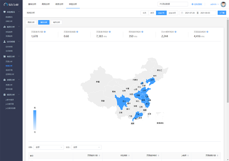This screenshot has width=229, height=161.
Task: Open the 设备 filter dropdown
Action: [49, 147]
